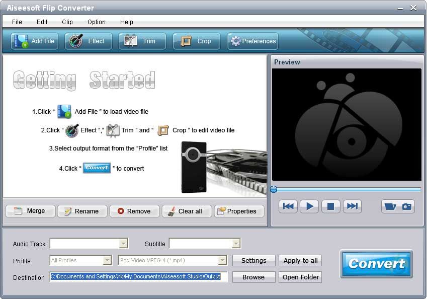Stop the preview playback
The height and width of the screenshot is (299, 427).
point(330,206)
